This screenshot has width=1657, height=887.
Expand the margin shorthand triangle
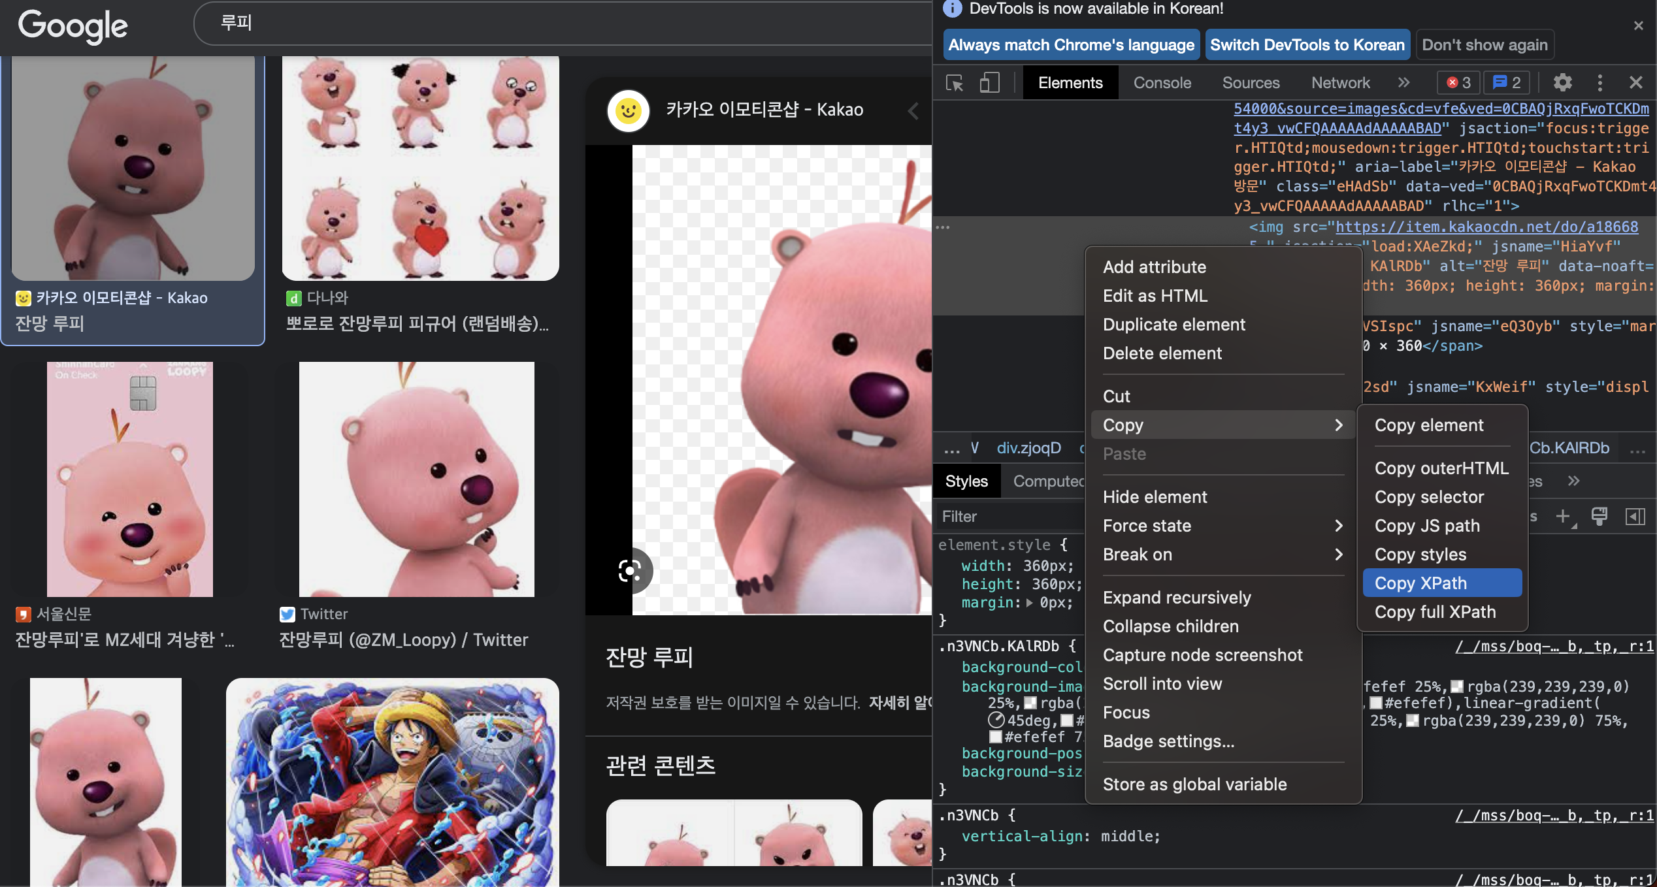pos(1030,603)
